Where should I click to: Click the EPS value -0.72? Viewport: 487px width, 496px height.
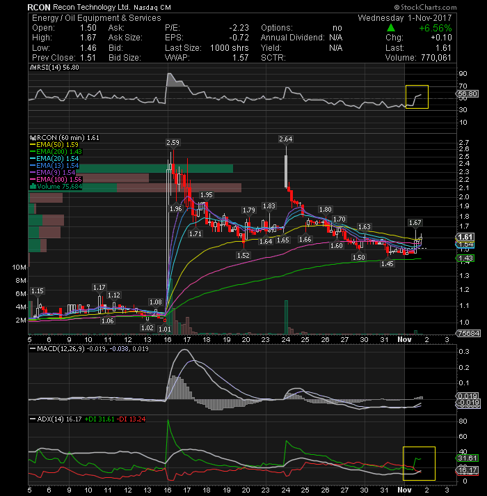click(x=239, y=38)
